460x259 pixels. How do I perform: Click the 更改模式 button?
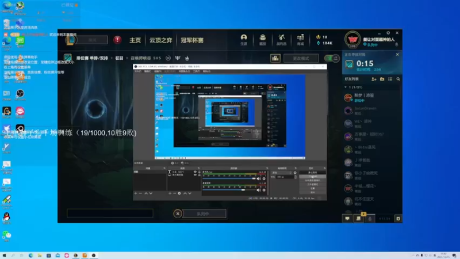(x=301, y=58)
